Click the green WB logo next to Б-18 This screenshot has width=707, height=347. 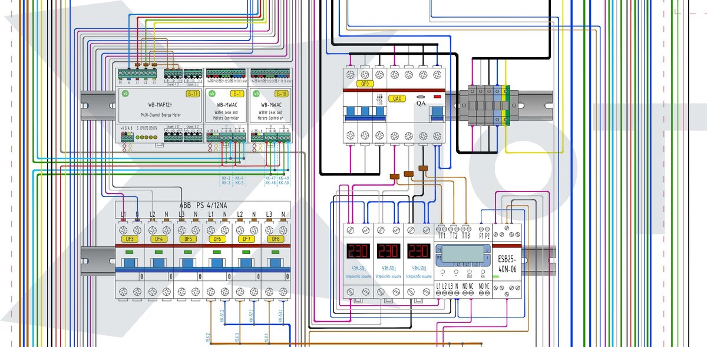click(257, 94)
